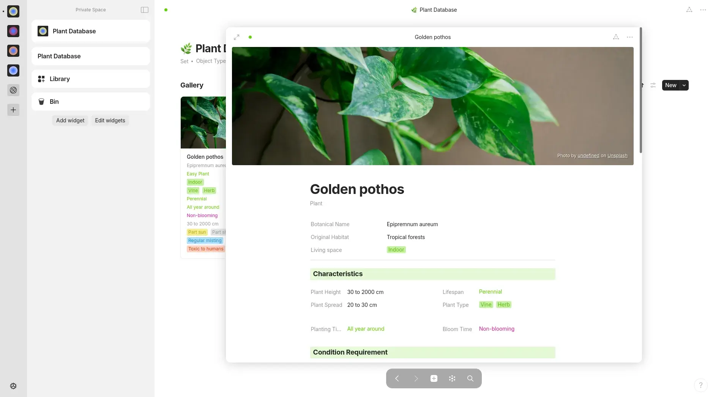Open the settings gear icon
This screenshot has height=397, width=713.
(x=13, y=386)
